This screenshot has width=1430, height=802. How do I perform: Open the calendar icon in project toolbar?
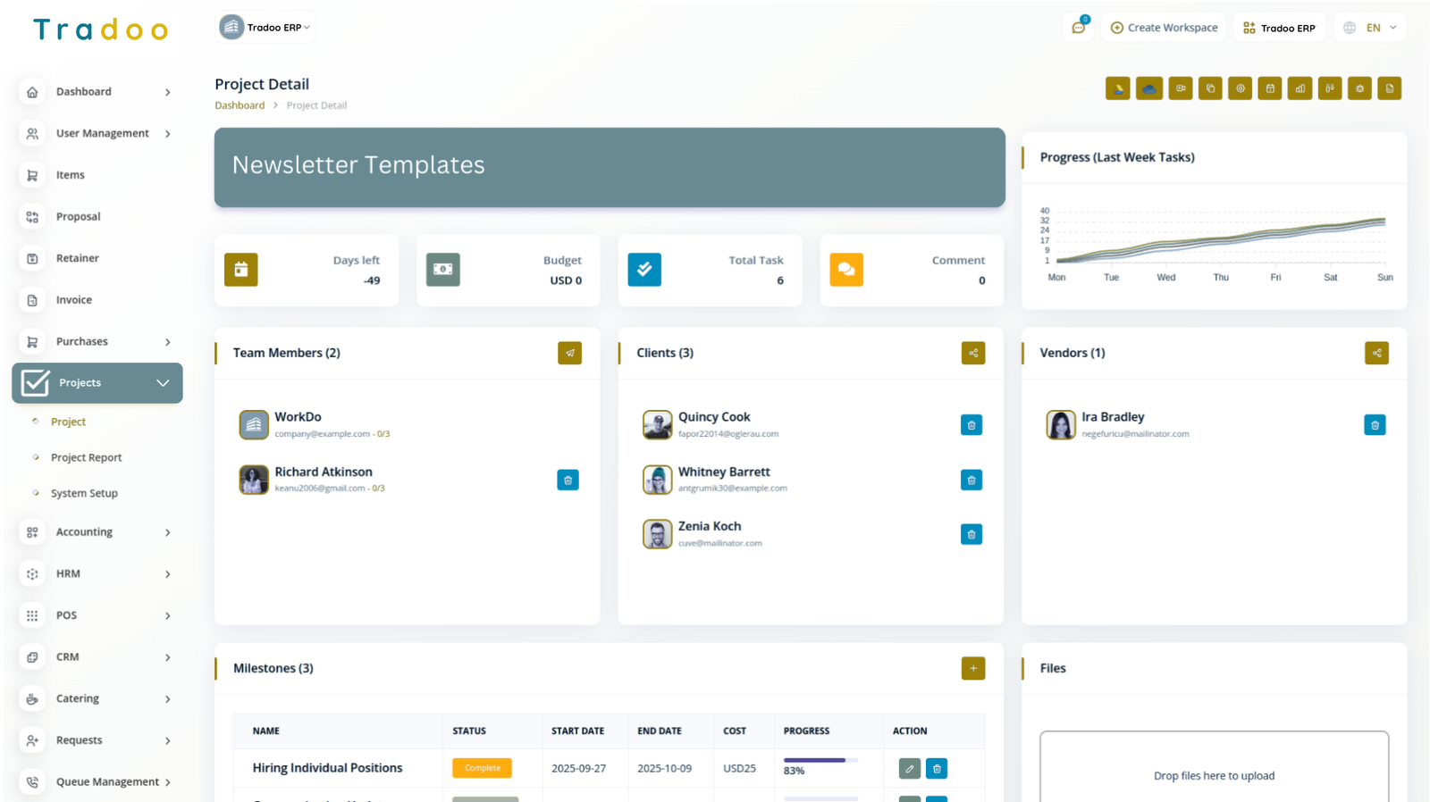(x=1270, y=88)
